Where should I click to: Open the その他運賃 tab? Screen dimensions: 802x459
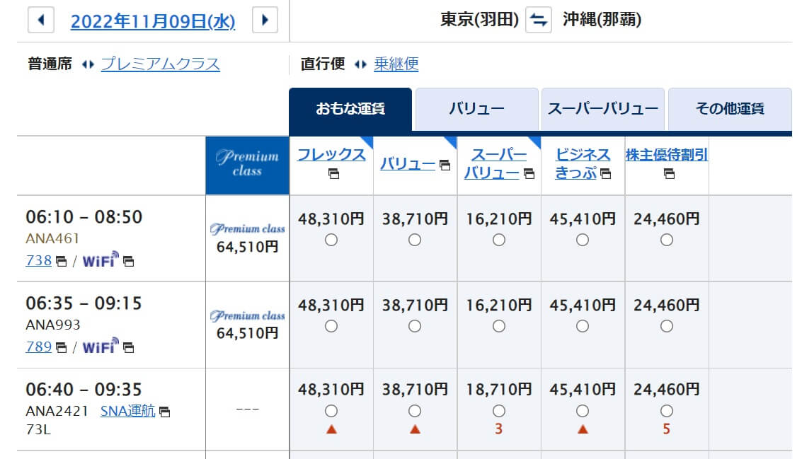tap(729, 110)
